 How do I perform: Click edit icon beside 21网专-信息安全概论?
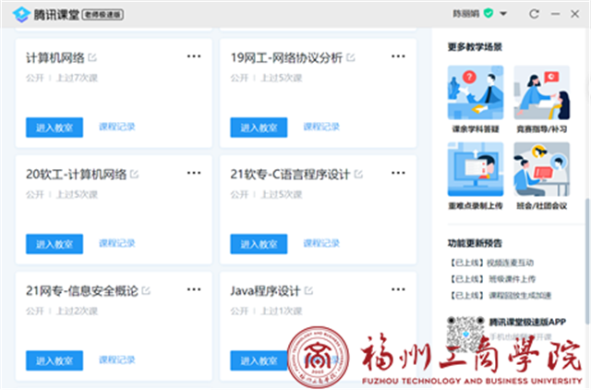[x=146, y=291]
